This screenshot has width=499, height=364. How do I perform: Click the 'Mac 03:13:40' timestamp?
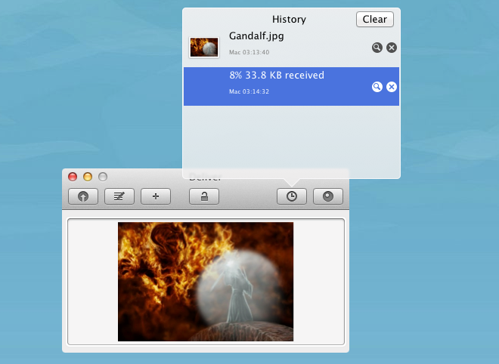pyautogui.click(x=249, y=52)
